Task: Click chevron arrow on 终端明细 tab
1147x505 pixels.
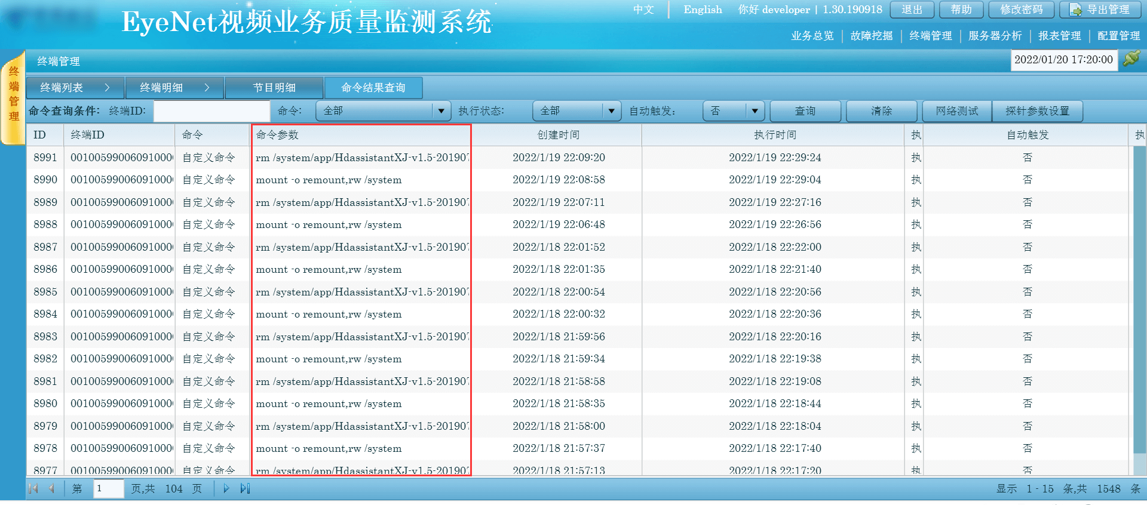Action: (207, 88)
